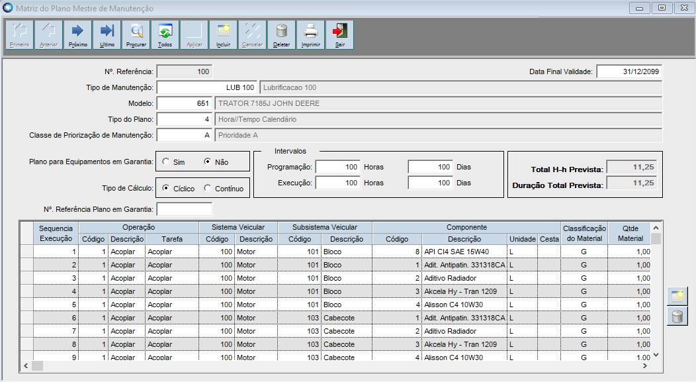Open search with Procurar button
696x382 pixels.
click(x=136, y=34)
